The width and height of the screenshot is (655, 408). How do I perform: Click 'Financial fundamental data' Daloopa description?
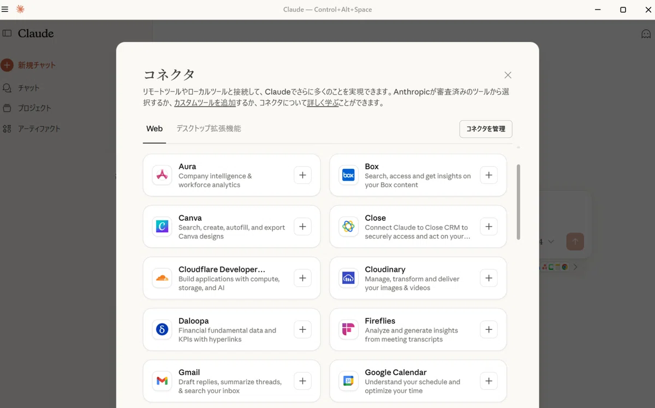(x=228, y=335)
